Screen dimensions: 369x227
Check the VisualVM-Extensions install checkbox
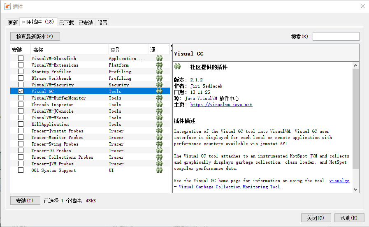21,65
